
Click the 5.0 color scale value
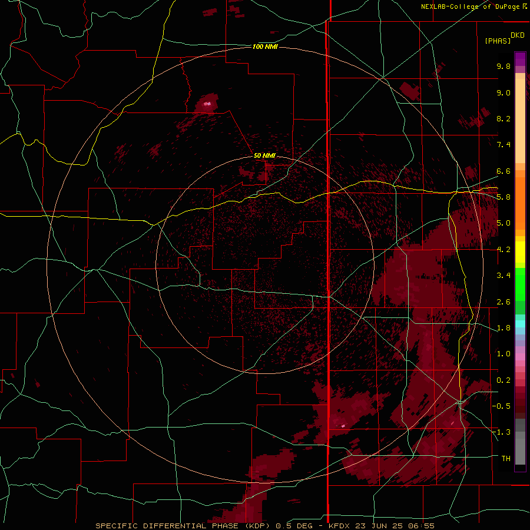pyautogui.click(x=503, y=223)
